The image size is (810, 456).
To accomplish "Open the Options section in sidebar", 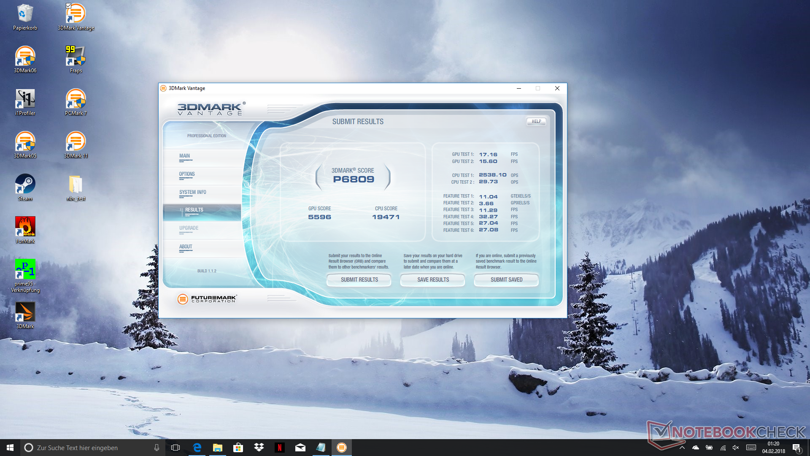I will [x=187, y=174].
